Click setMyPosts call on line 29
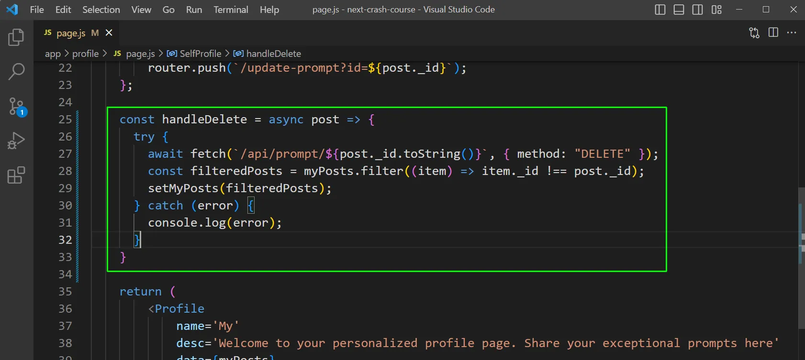The image size is (805, 360). pyautogui.click(x=183, y=188)
